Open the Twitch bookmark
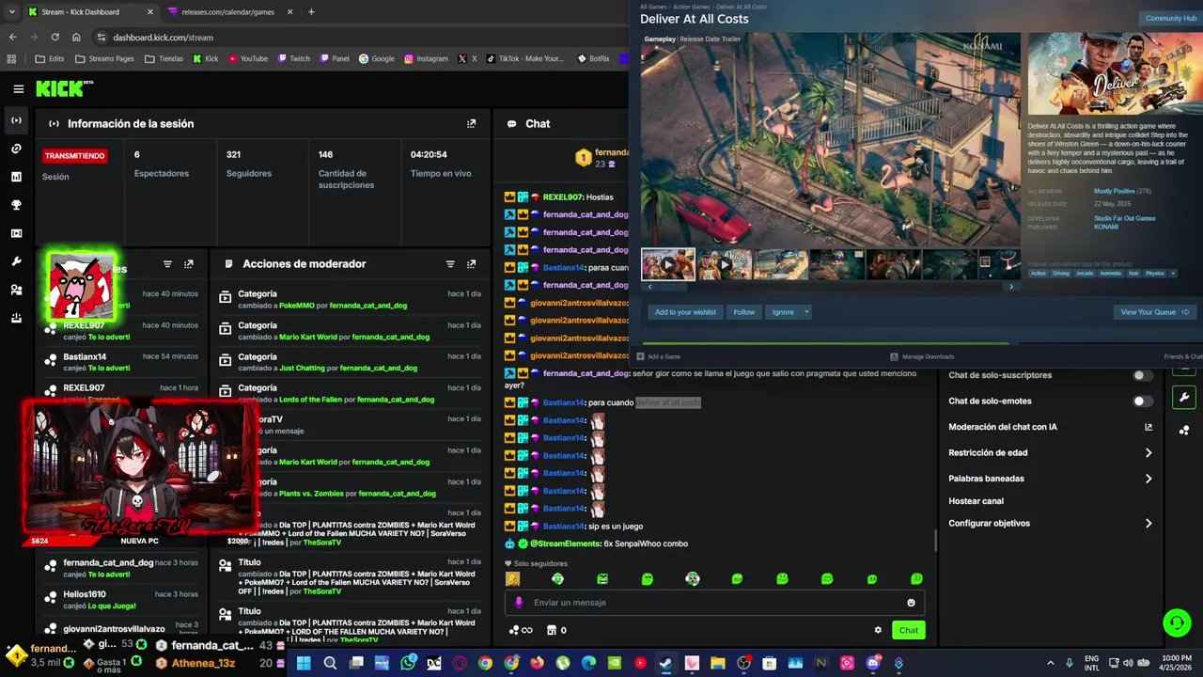The width and height of the screenshot is (1203, 677). tap(293, 58)
